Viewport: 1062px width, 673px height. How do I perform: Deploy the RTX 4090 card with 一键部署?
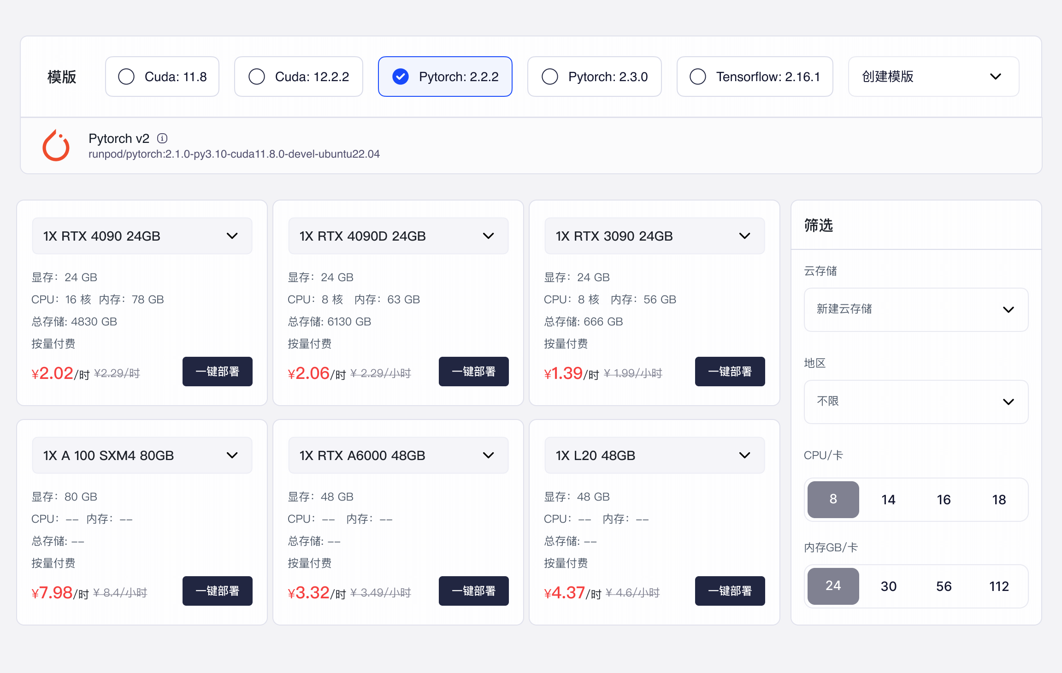coord(218,372)
